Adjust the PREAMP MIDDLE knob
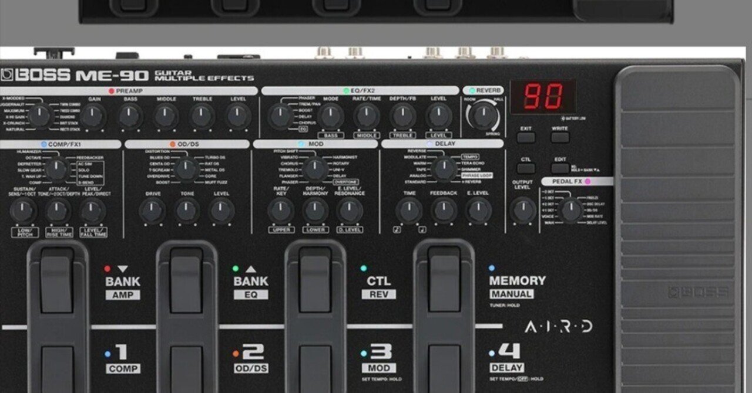 tap(166, 116)
